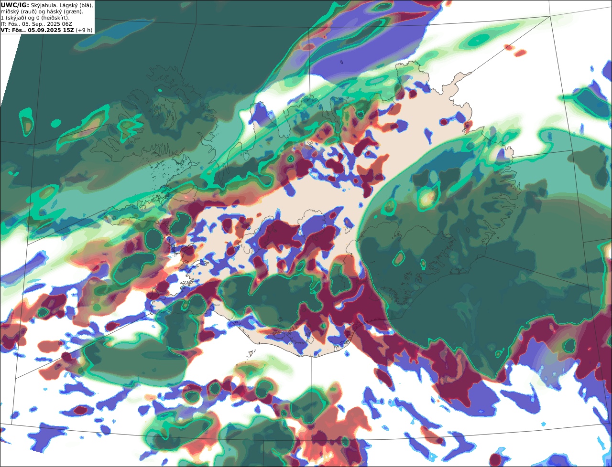Click the 'Lágský (blá),' legend text

(x=76, y=6)
